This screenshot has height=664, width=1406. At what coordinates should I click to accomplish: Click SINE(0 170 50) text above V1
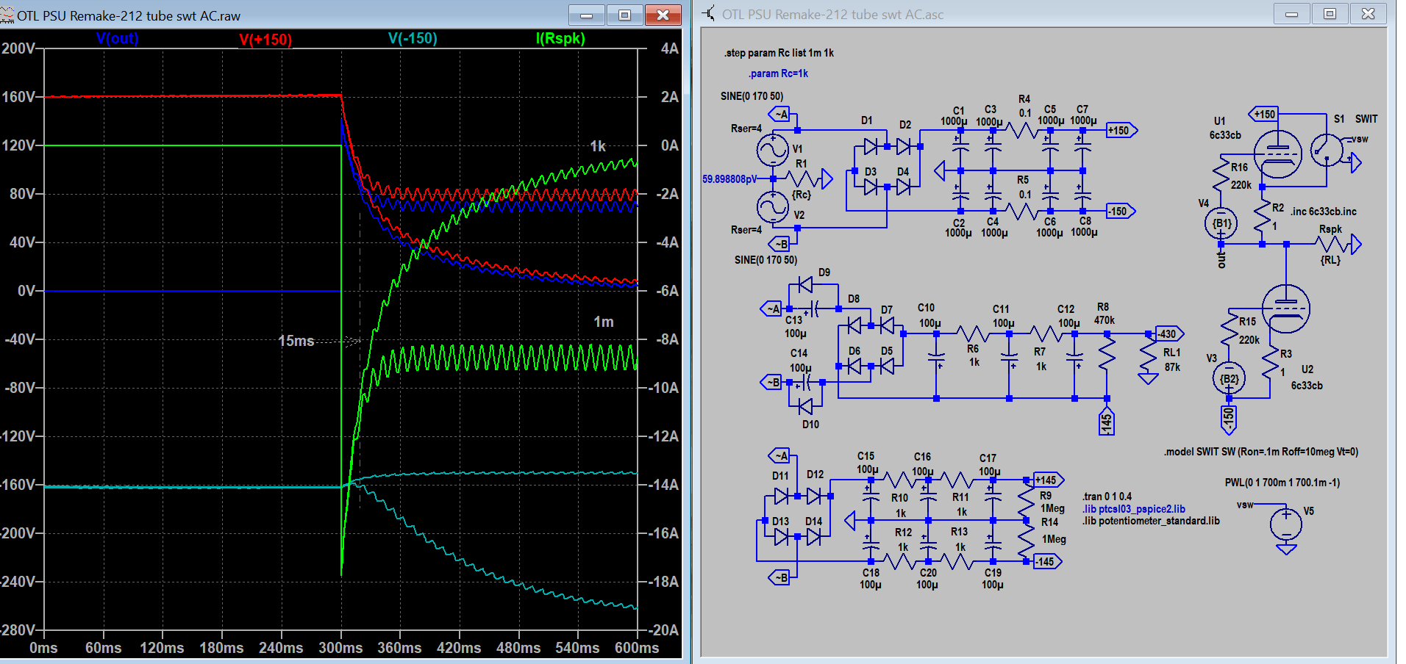[x=752, y=96]
